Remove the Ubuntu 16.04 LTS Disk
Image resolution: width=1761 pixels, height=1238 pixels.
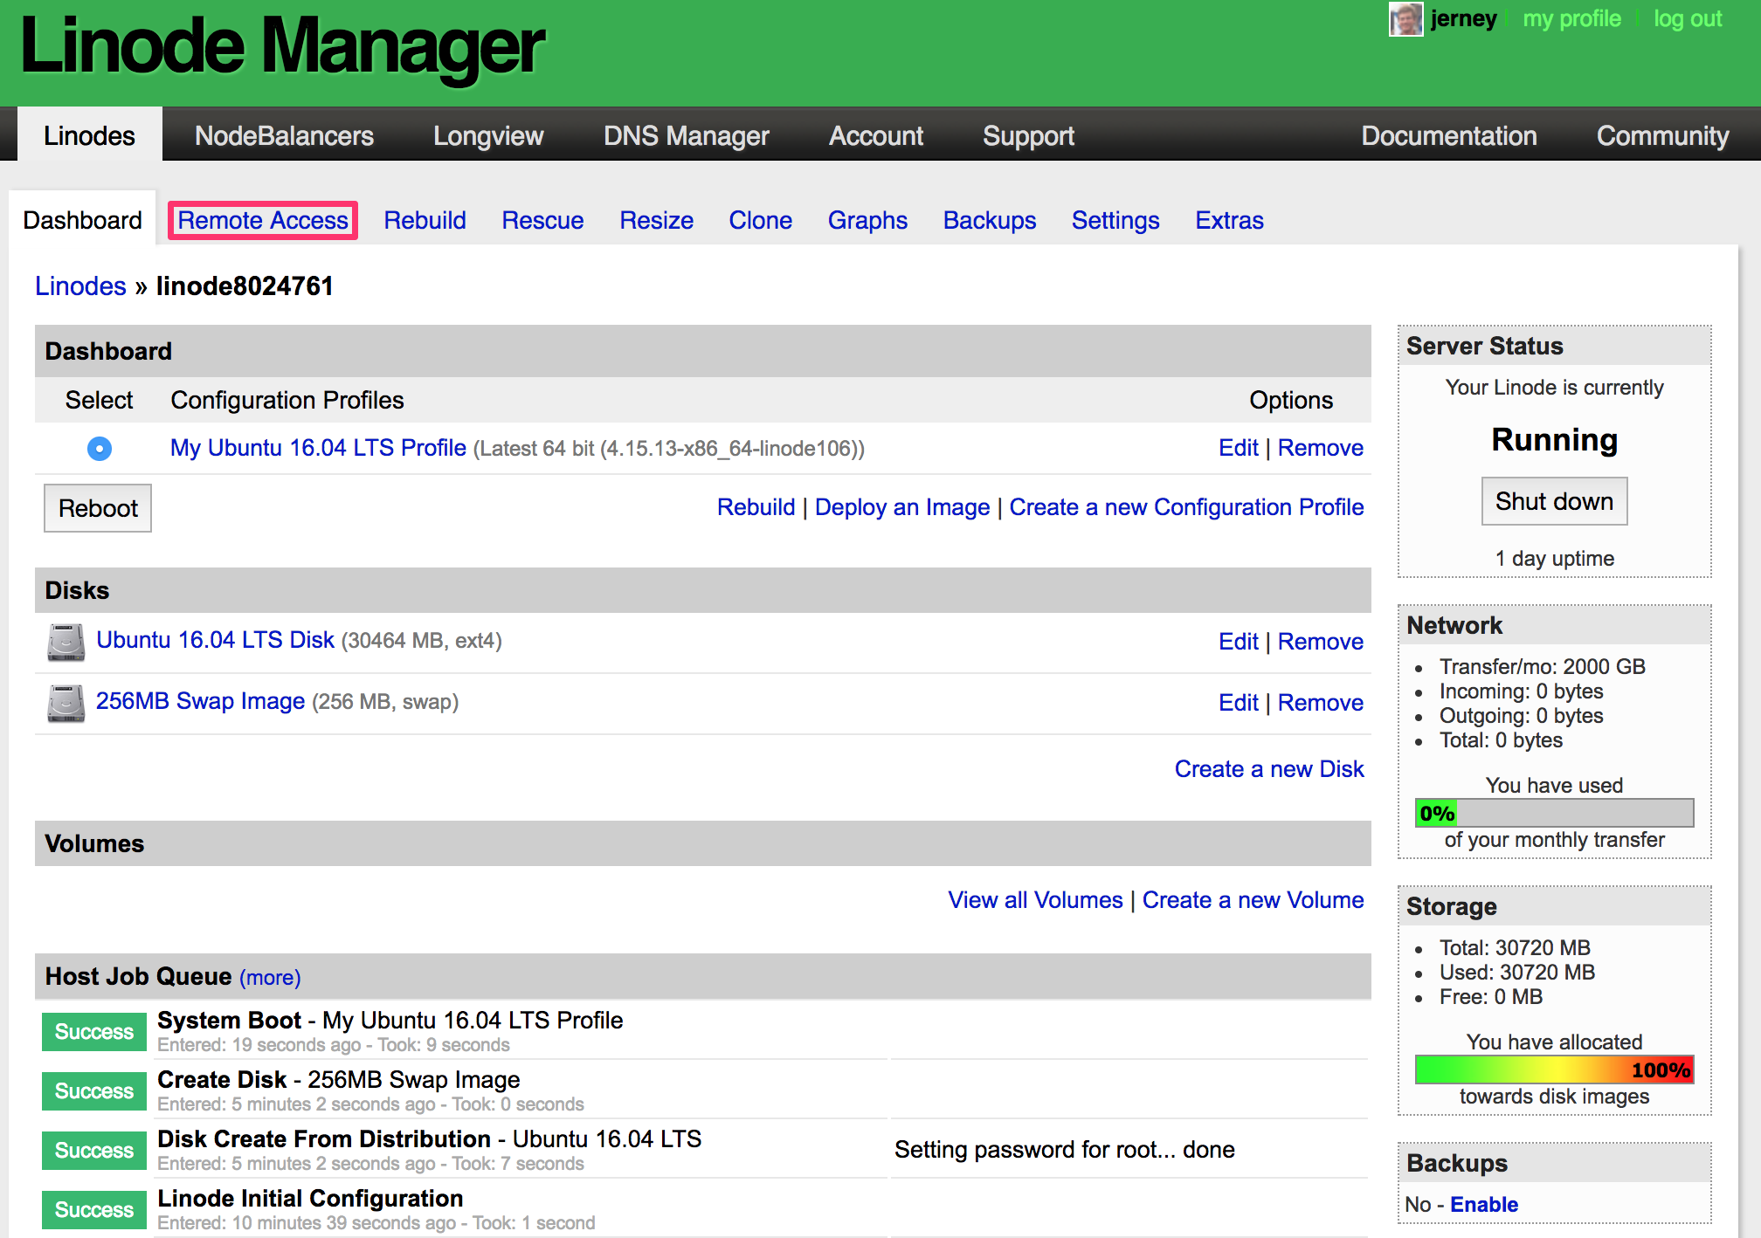[1320, 642]
